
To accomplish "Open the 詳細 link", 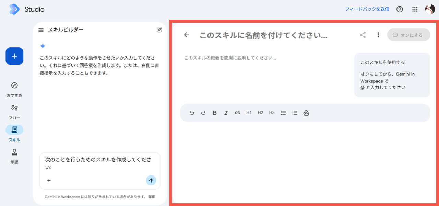I will click(152, 197).
